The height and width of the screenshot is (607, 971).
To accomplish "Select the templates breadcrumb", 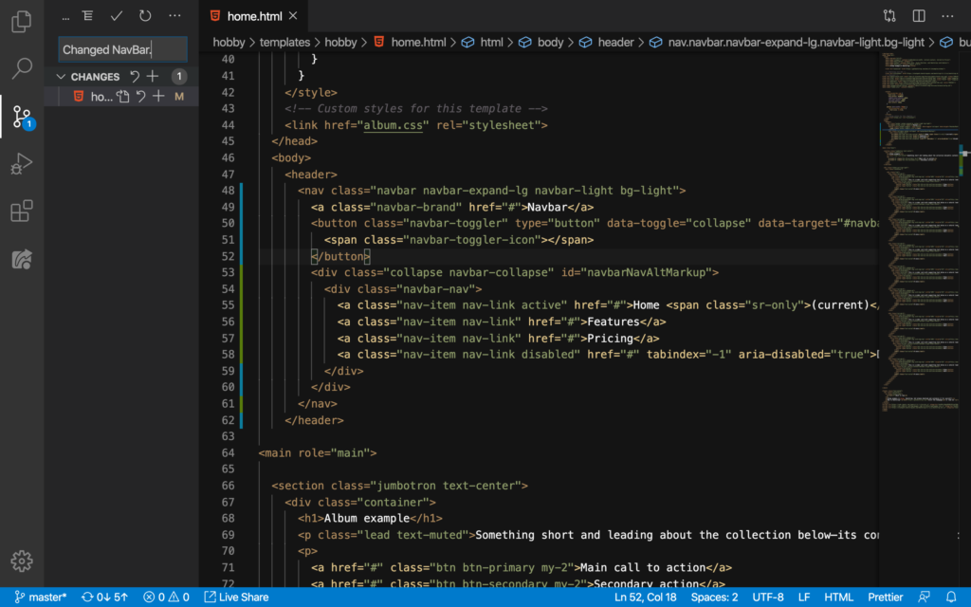I will pyautogui.click(x=284, y=42).
